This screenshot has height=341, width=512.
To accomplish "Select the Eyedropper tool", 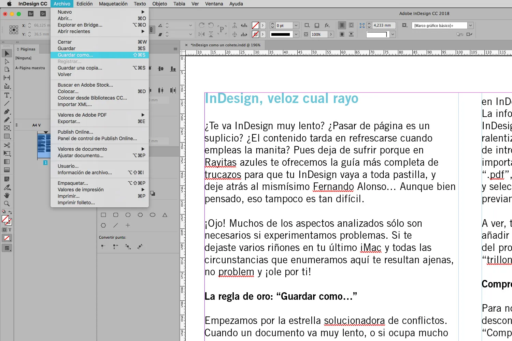I will point(7,187).
